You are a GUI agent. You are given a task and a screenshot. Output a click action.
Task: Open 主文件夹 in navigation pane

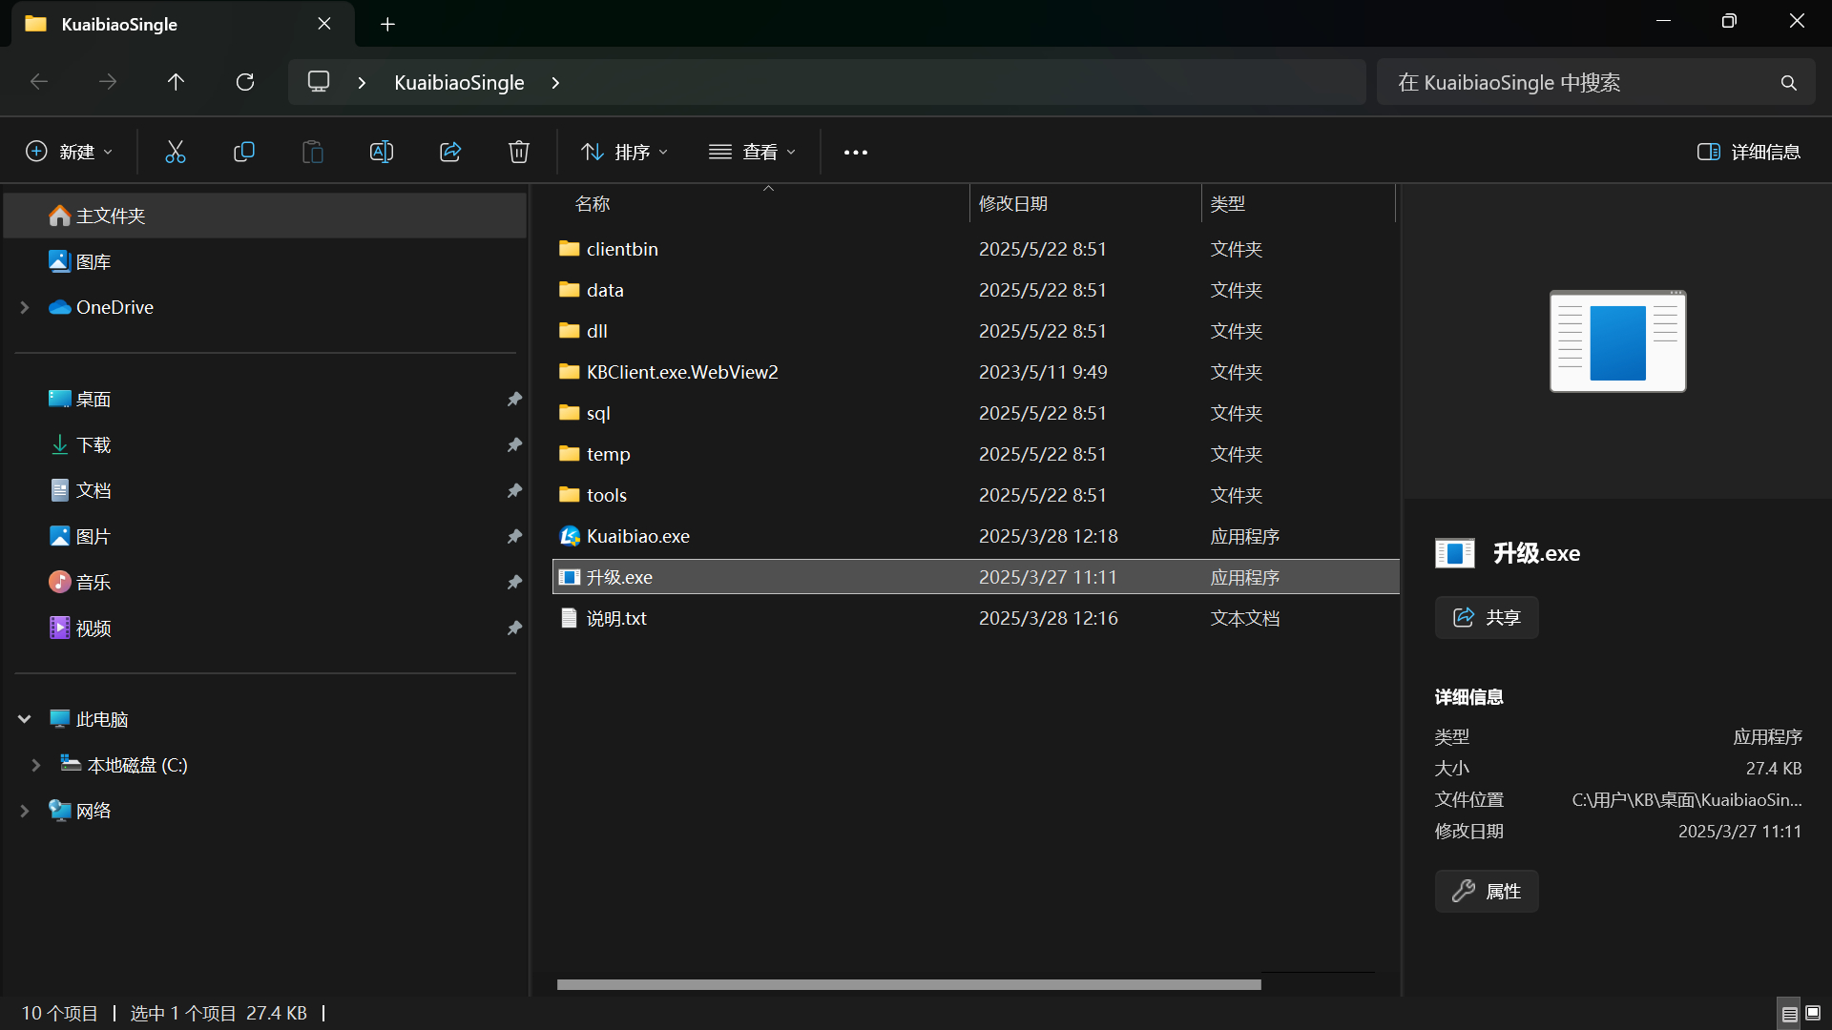265,216
